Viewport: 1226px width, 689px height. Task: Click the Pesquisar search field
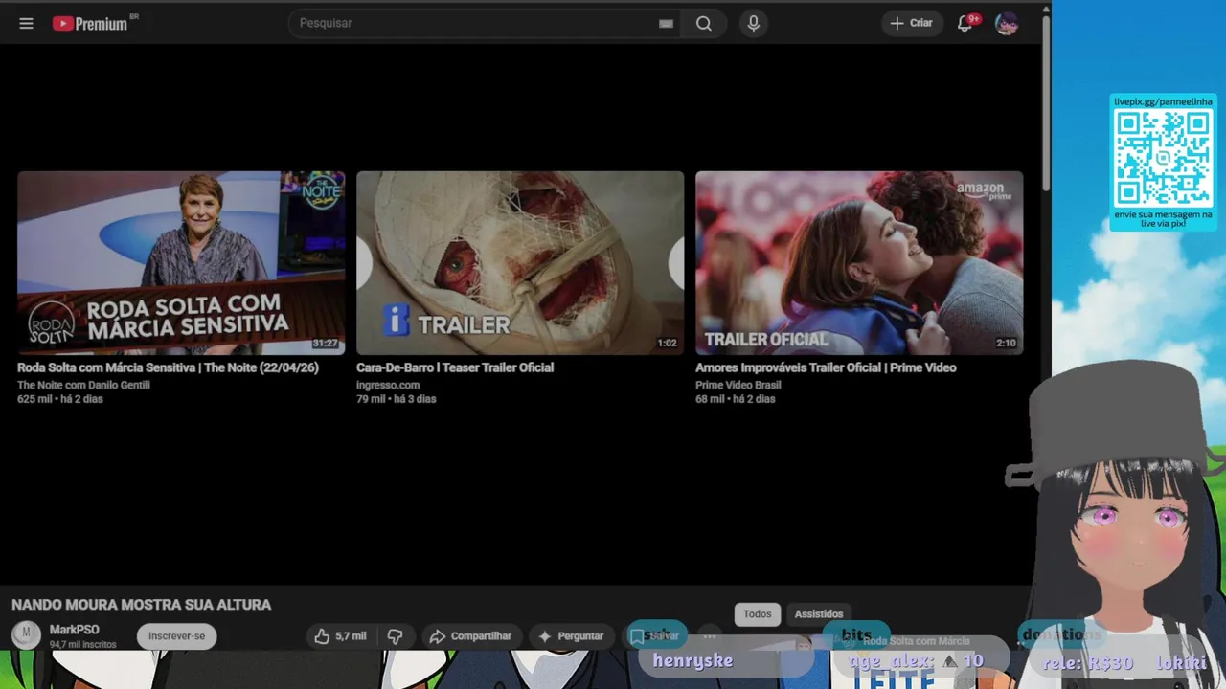tap(474, 23)
